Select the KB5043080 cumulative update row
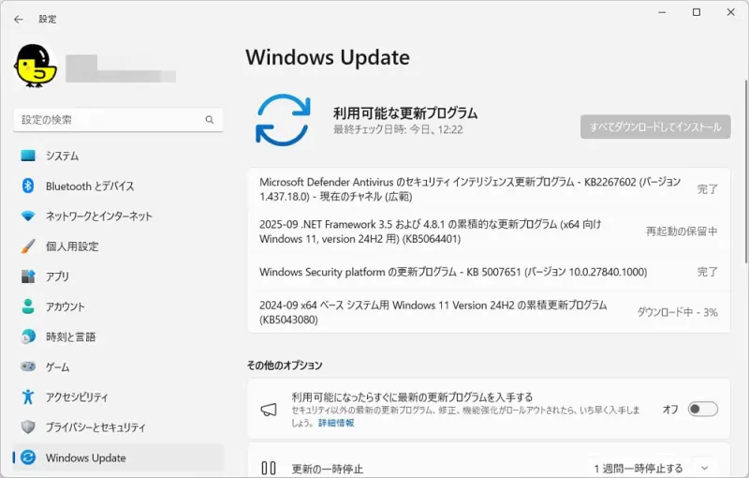This screenshot has height=478, width=749. pos(489,312)
